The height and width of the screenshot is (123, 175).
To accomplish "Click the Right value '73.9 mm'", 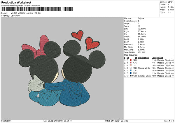I will click(142, 31).
